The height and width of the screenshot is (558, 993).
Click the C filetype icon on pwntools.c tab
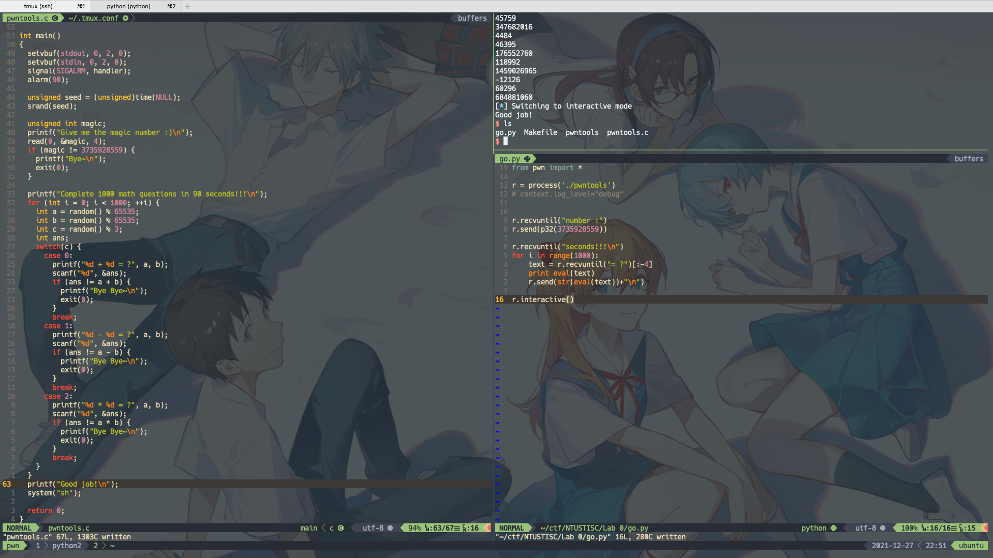[55, 18]
